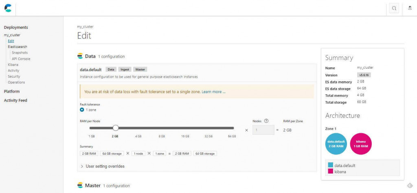Click the '1 node' summary chip
417x193 pixels.
(138, 154)
